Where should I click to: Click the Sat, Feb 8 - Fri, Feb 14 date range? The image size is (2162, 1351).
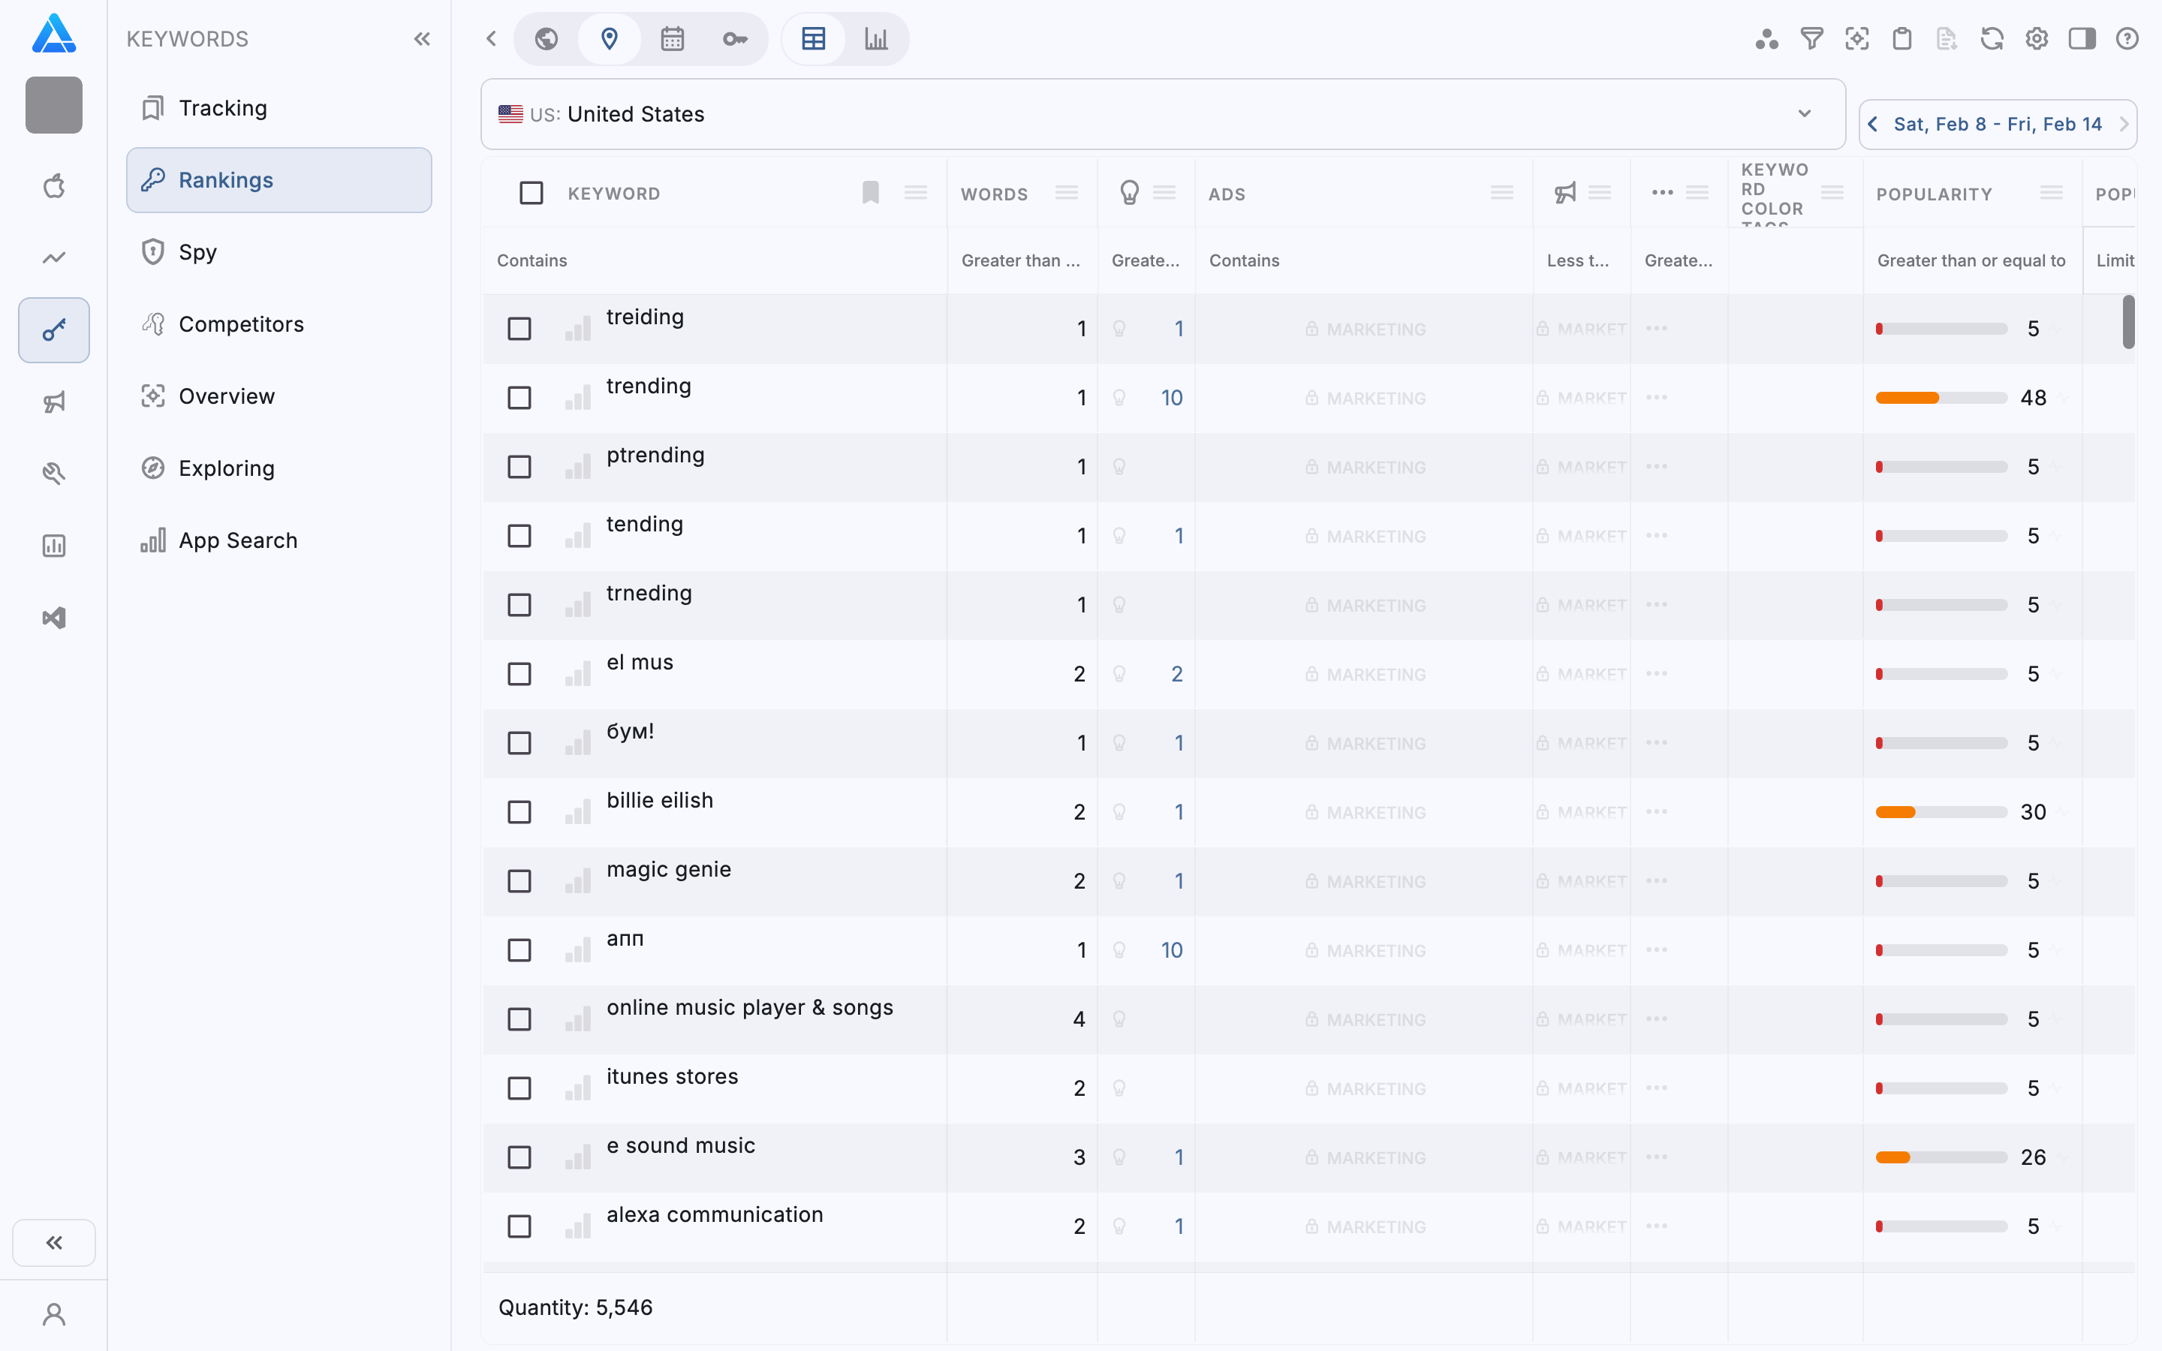pos(1998,124)
